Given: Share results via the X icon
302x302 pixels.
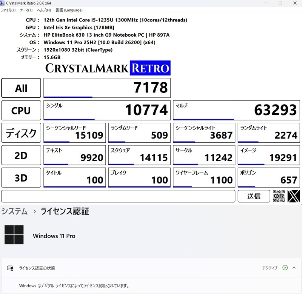Looking at the screenshot, I should (294, 196).
